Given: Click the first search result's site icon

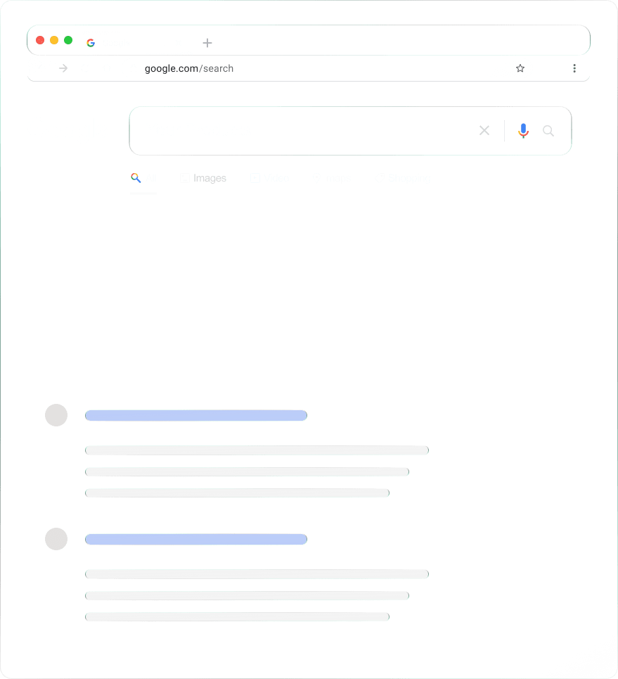Looking at the screenshot, I should pyautogui.click(x=56, y=415).
